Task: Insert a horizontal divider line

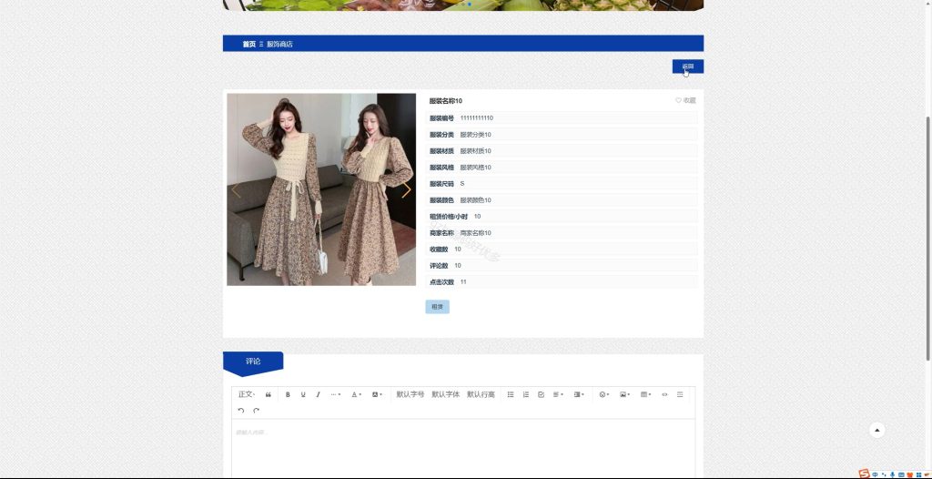Action: click(x=680, y=394)
